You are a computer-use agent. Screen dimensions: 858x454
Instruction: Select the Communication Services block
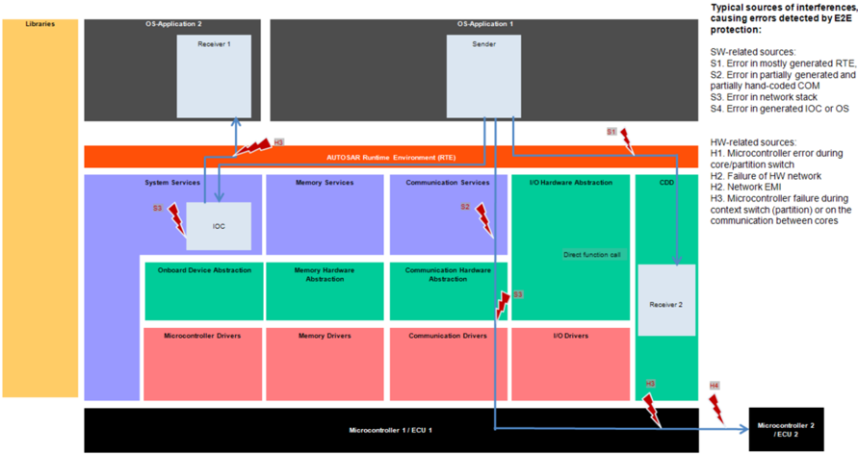[x=448, y=214]
